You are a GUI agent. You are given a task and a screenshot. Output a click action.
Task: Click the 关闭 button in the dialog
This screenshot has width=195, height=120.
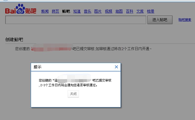73,94
